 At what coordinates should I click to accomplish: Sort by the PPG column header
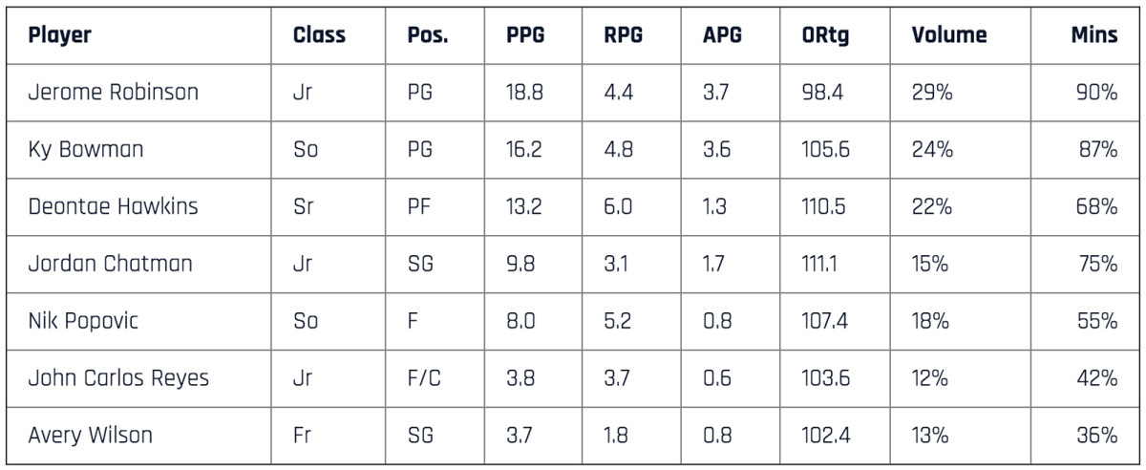[x=528, y=36]
